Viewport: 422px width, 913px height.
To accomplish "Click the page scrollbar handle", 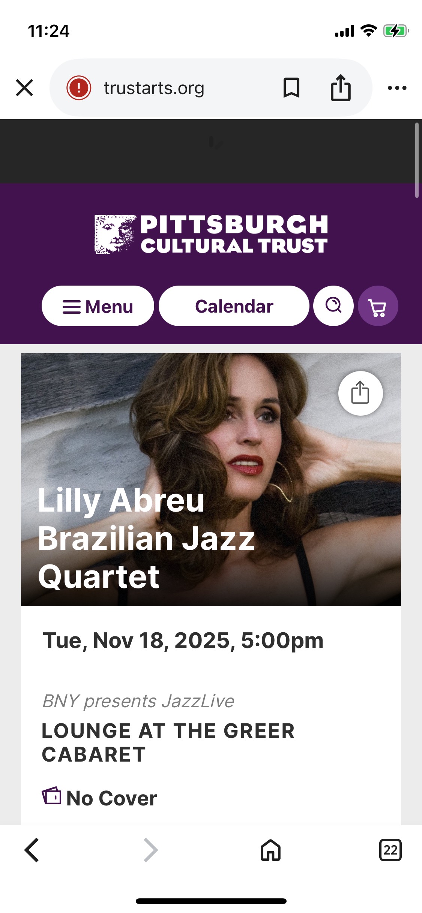I will 416,160.
